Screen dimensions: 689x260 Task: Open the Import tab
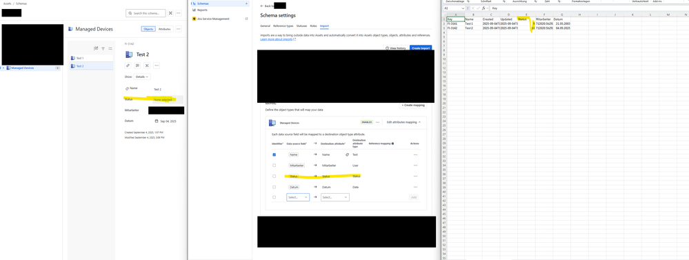tap(324, 26)
